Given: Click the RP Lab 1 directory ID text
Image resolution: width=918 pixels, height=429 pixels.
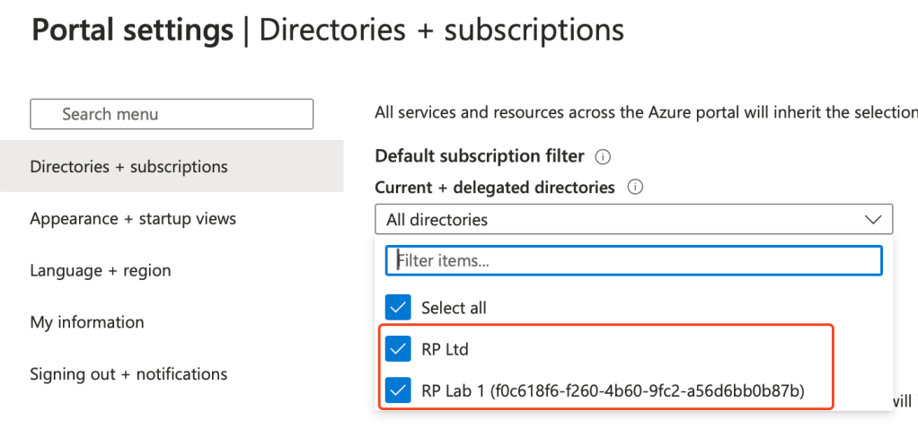Looking at the screenshot, I should (x=647, y=390).
